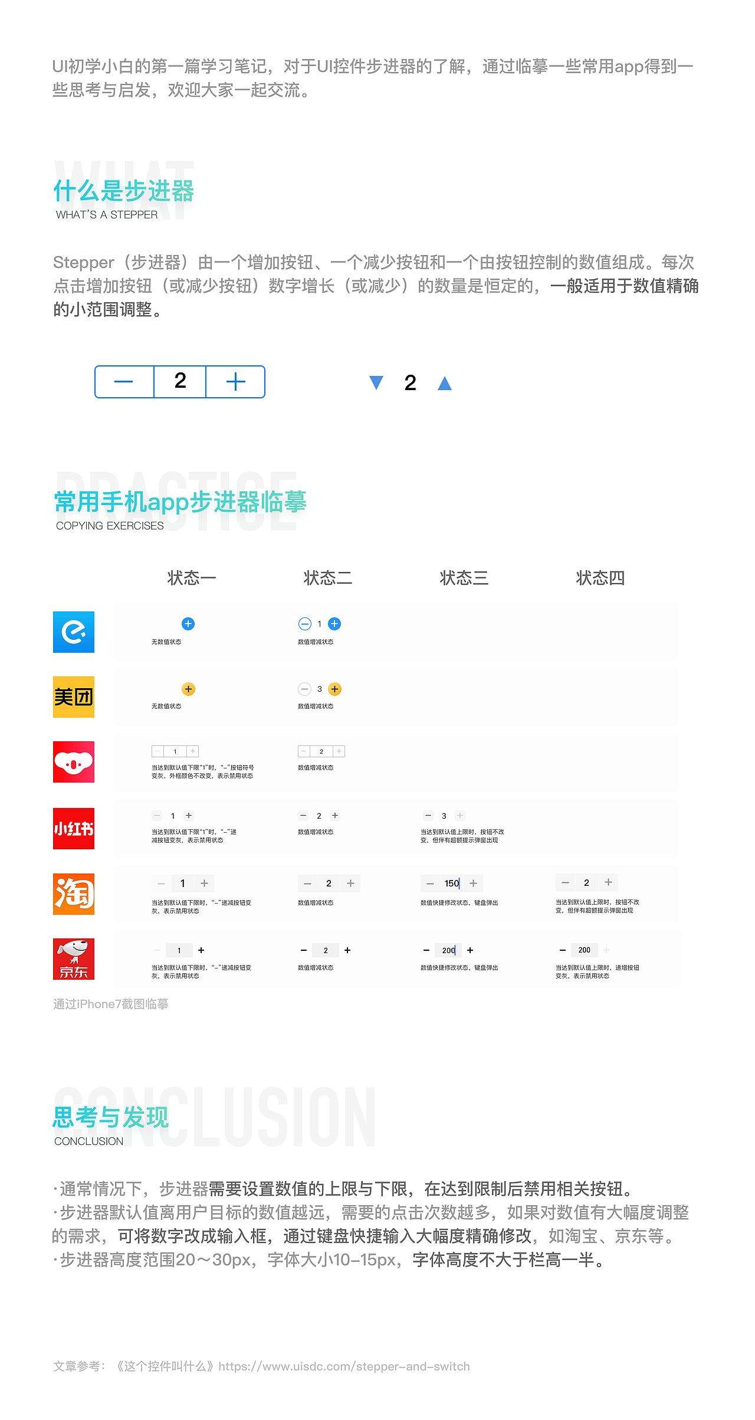Click the WHAT'S A STEPPER subtitle

click(107, 215)
